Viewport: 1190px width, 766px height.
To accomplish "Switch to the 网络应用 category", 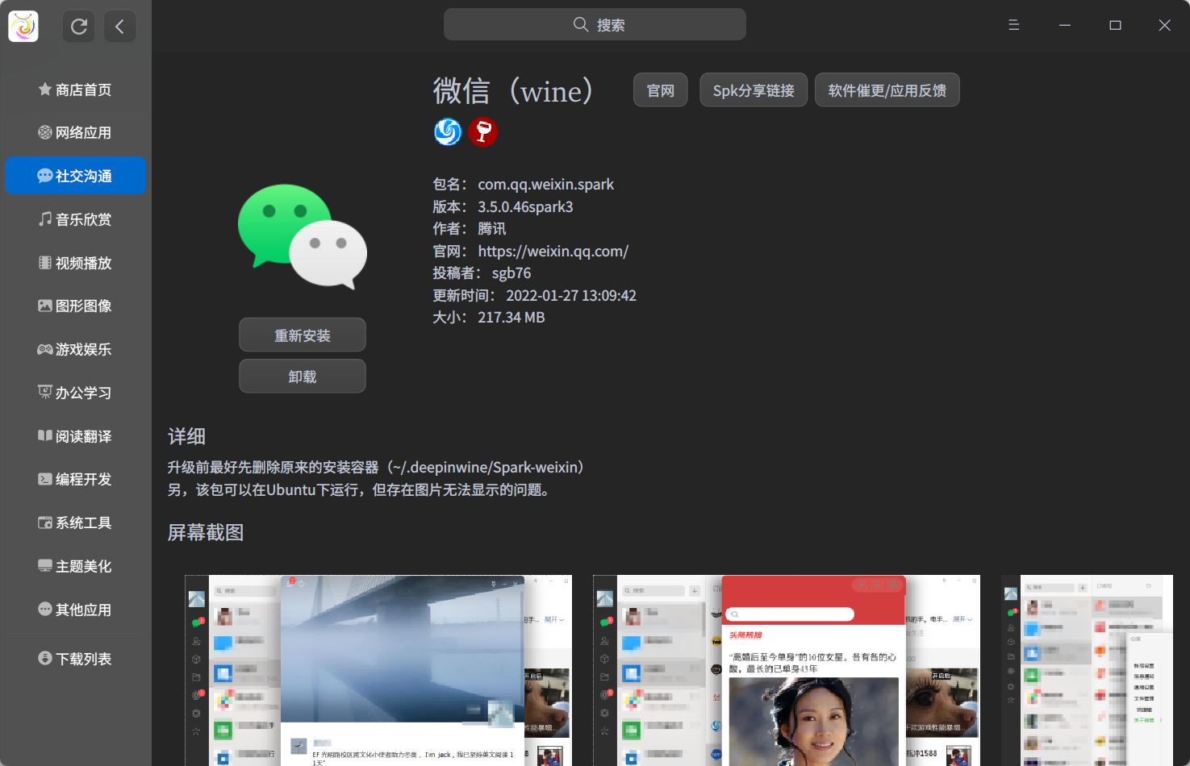I will [x=45, y=132].
